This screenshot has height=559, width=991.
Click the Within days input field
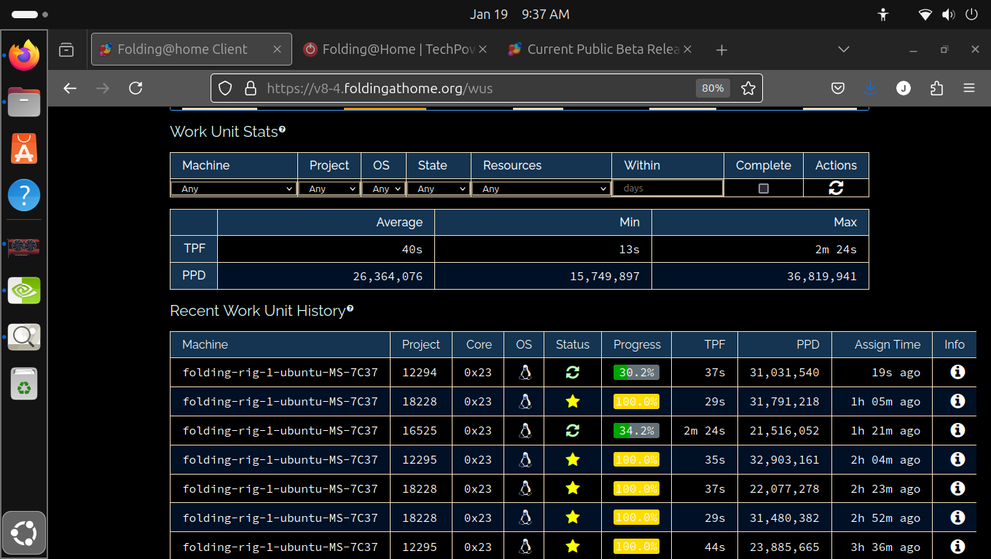click(667, 189)
